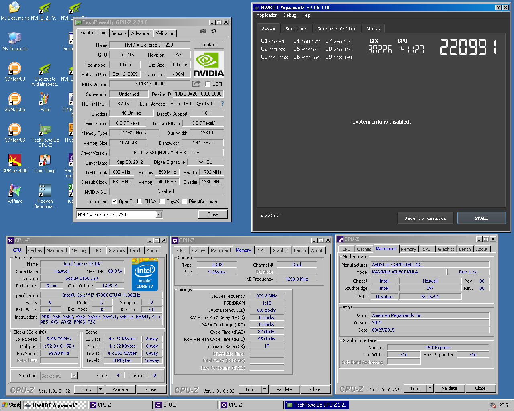Open SPD tab in Memory tab window

tap(262, 250)
